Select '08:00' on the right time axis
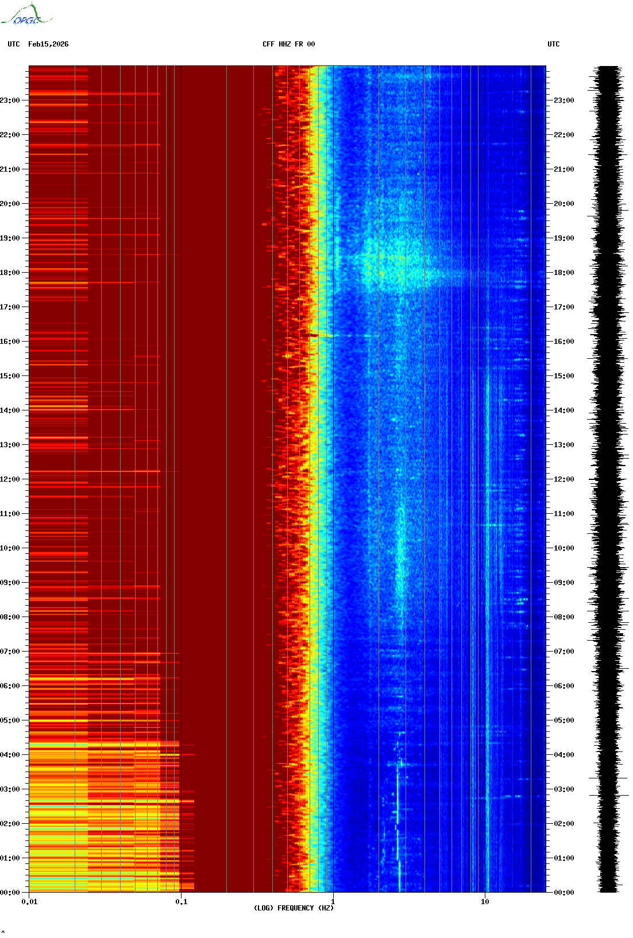This screenshot has width=633, height=938. click(x=563, y=617)
